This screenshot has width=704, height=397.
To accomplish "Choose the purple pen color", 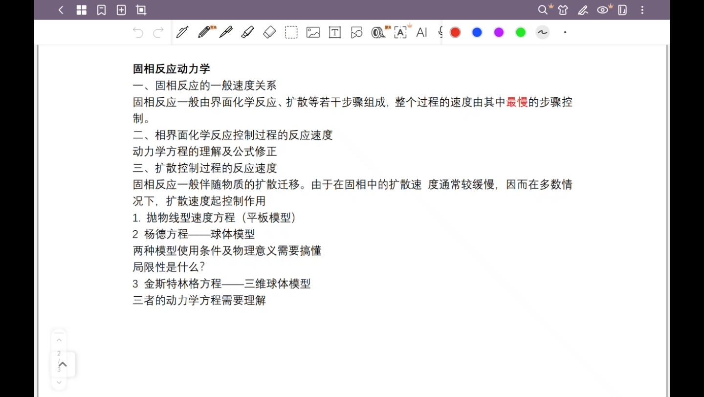I will pos(499,32).
